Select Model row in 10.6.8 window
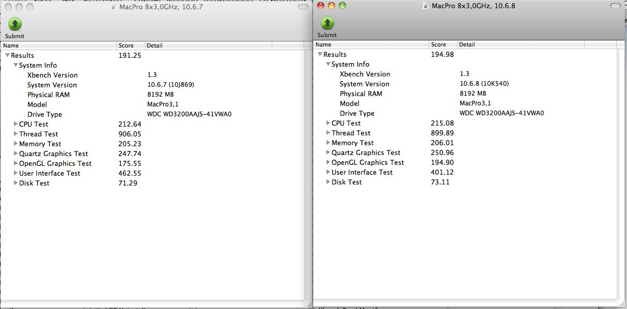The width and height of the screenshot is (627, 309). pyautogui.click(x=465, y=103)
